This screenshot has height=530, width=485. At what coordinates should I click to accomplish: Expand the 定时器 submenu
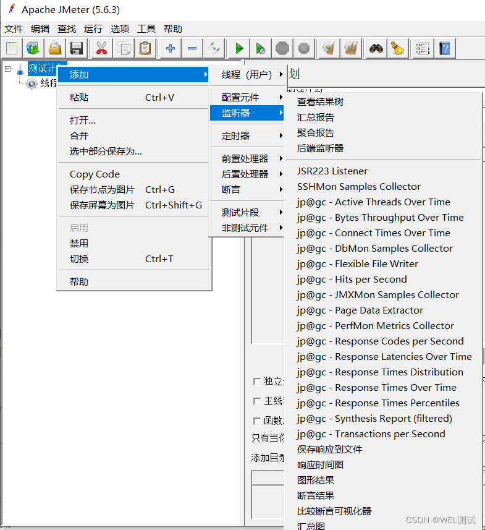[247, 136]
